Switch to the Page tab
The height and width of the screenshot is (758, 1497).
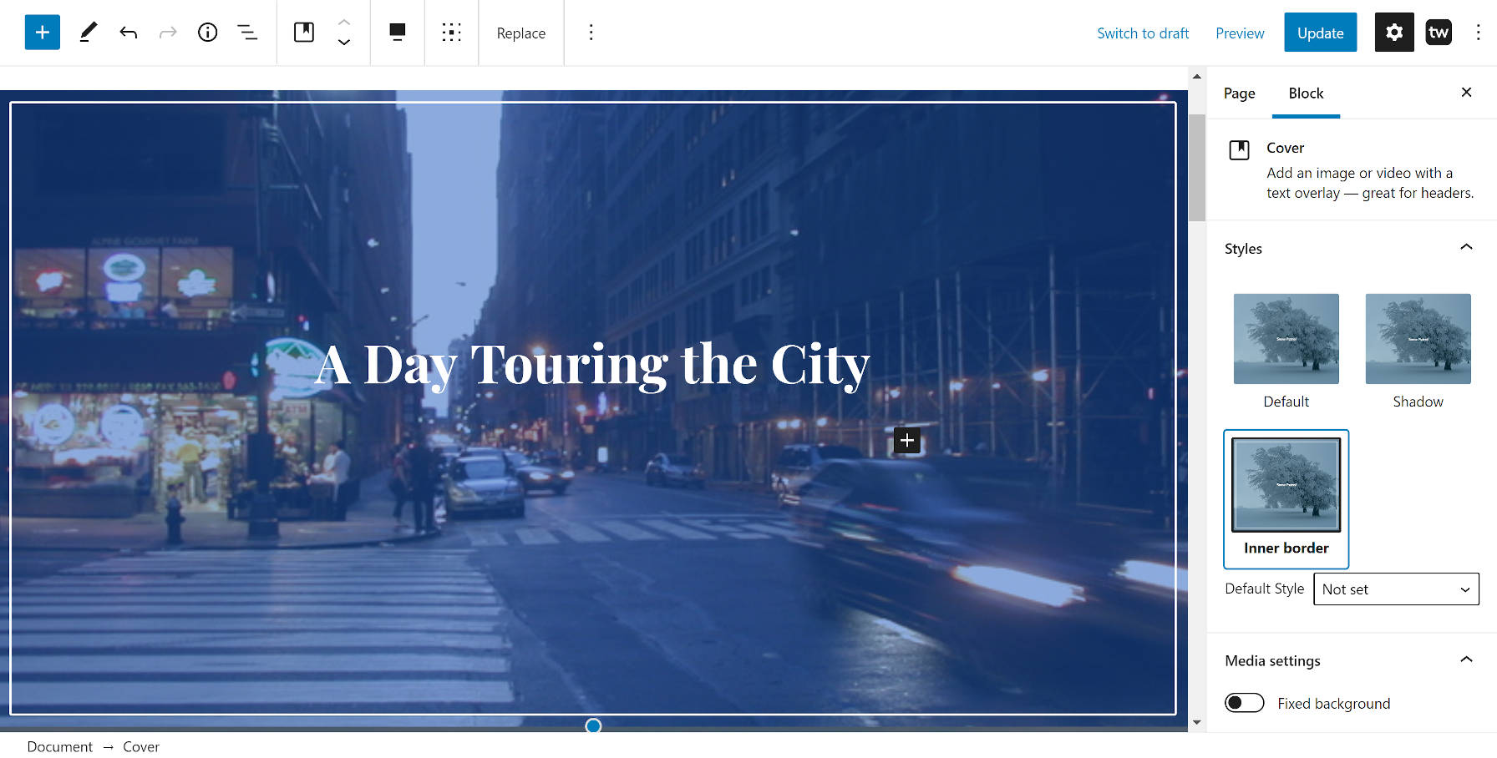(1239, 93)
